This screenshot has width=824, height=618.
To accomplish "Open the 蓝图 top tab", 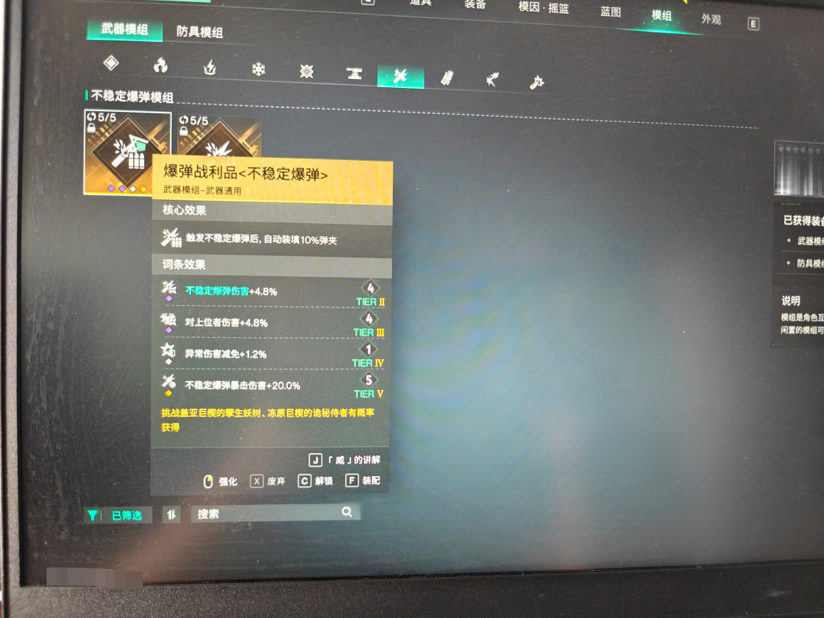I will [610, 12].
